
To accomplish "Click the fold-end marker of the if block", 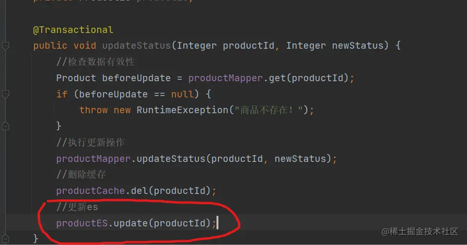I will click(x=5, y=126).
